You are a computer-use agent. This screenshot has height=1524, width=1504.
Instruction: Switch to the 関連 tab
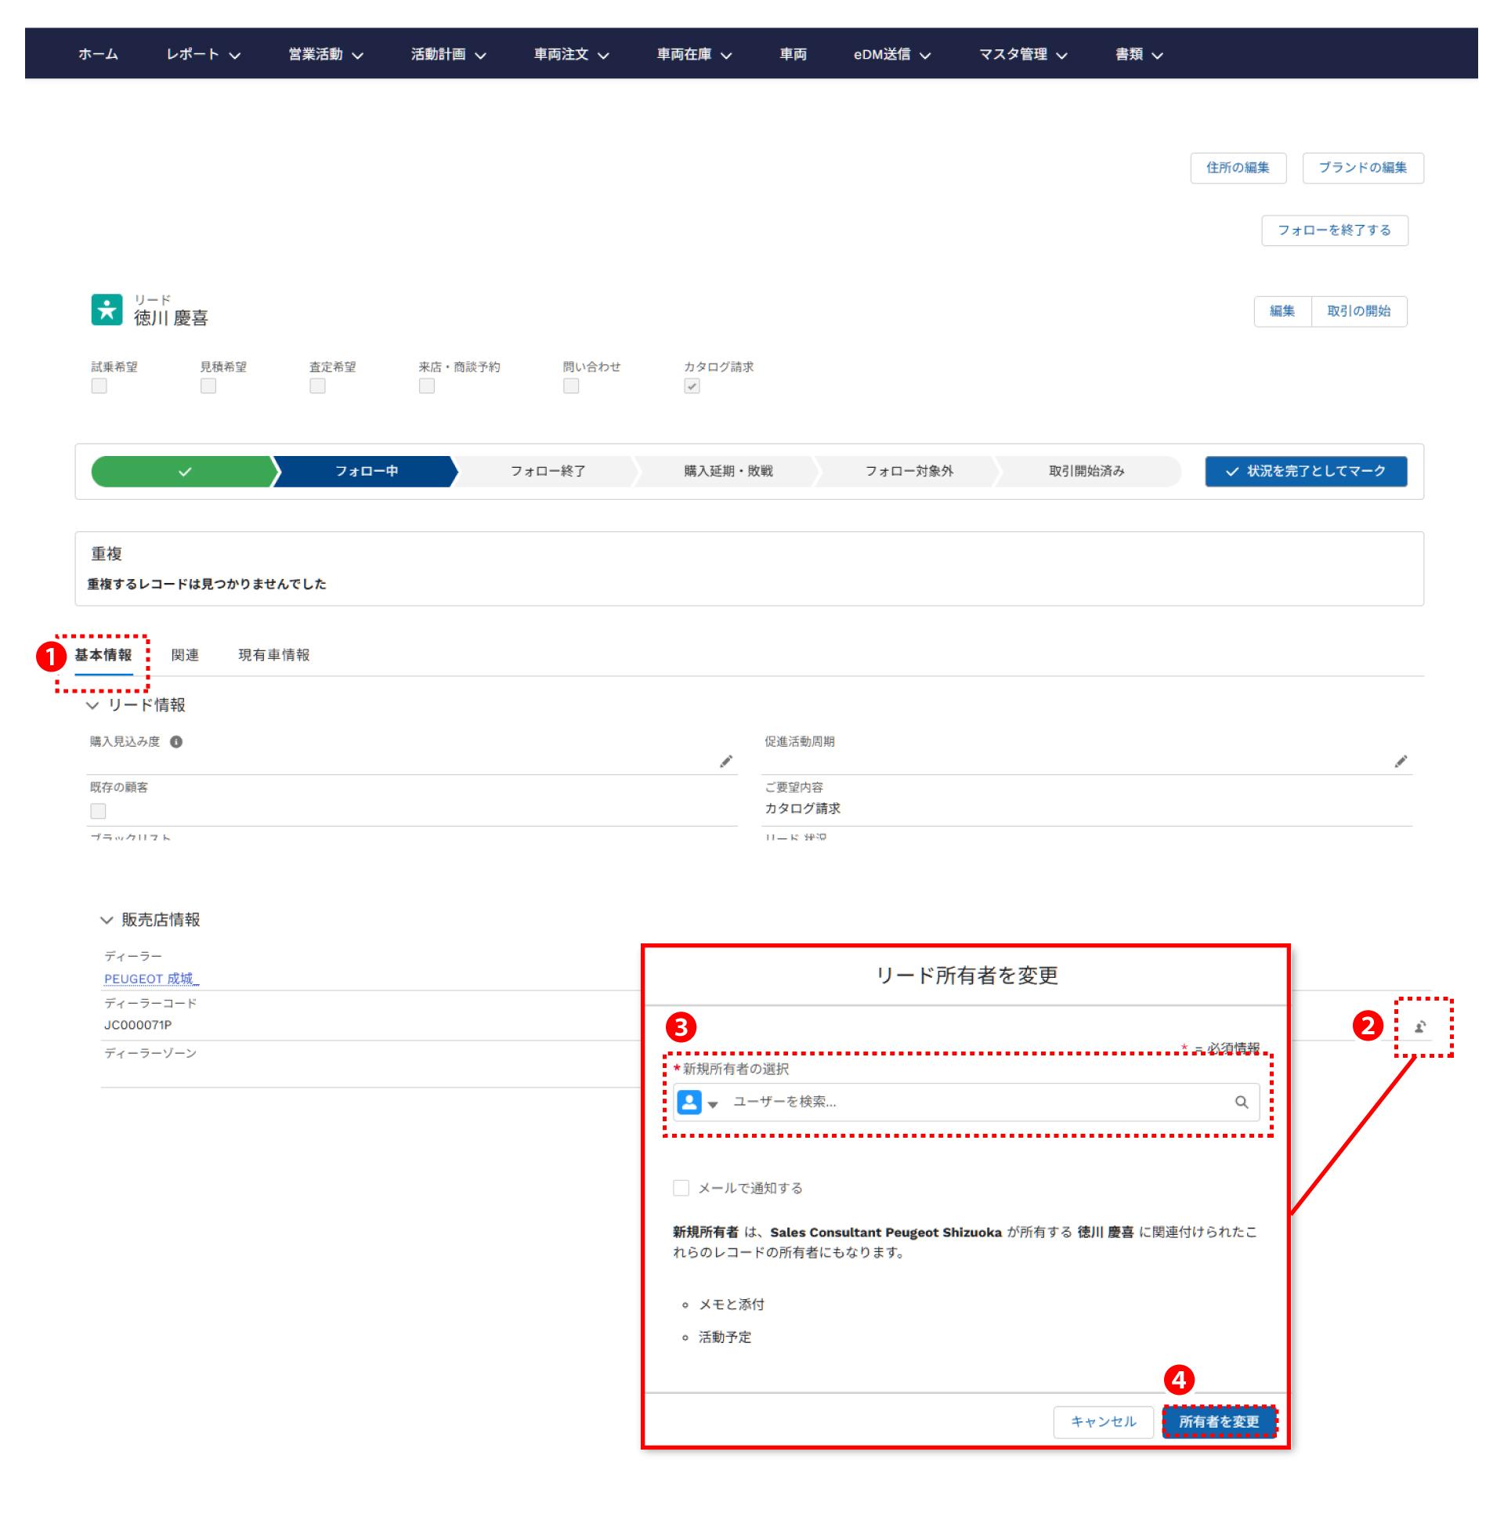tap(185, 655)
